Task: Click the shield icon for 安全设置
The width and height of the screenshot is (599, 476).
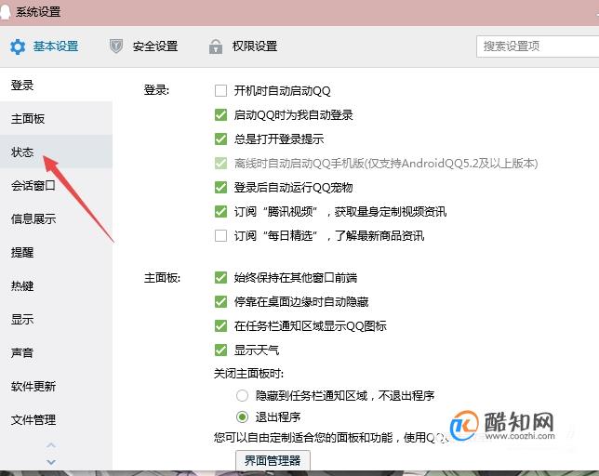Action: coord(116,46)
